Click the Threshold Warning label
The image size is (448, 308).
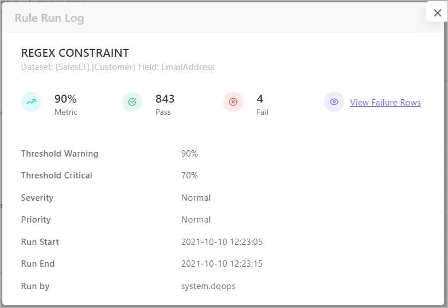point(60,154)
